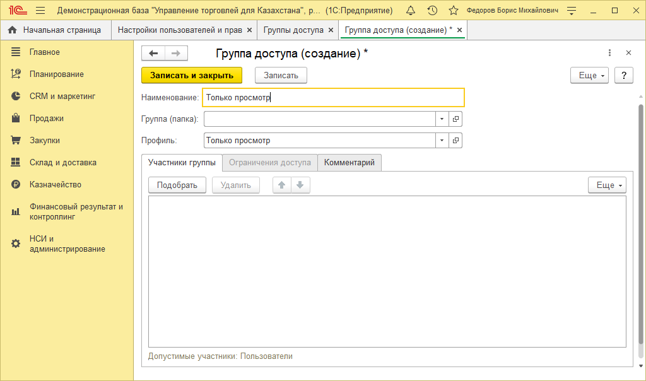Switch to the Комментарий tab
The height and width of the screenshot is (381, 646).
coord(349,162)
